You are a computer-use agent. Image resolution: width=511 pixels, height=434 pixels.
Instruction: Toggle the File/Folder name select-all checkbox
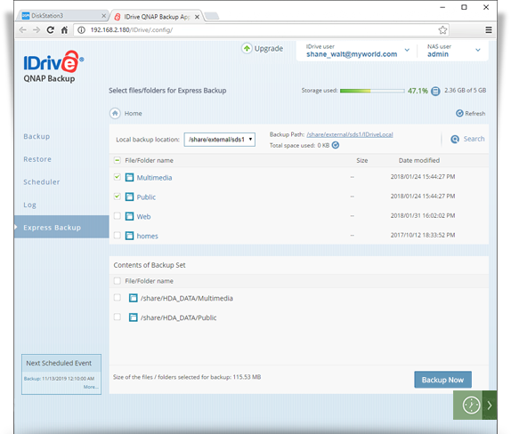pyautogui.click(x=118, y=160)
